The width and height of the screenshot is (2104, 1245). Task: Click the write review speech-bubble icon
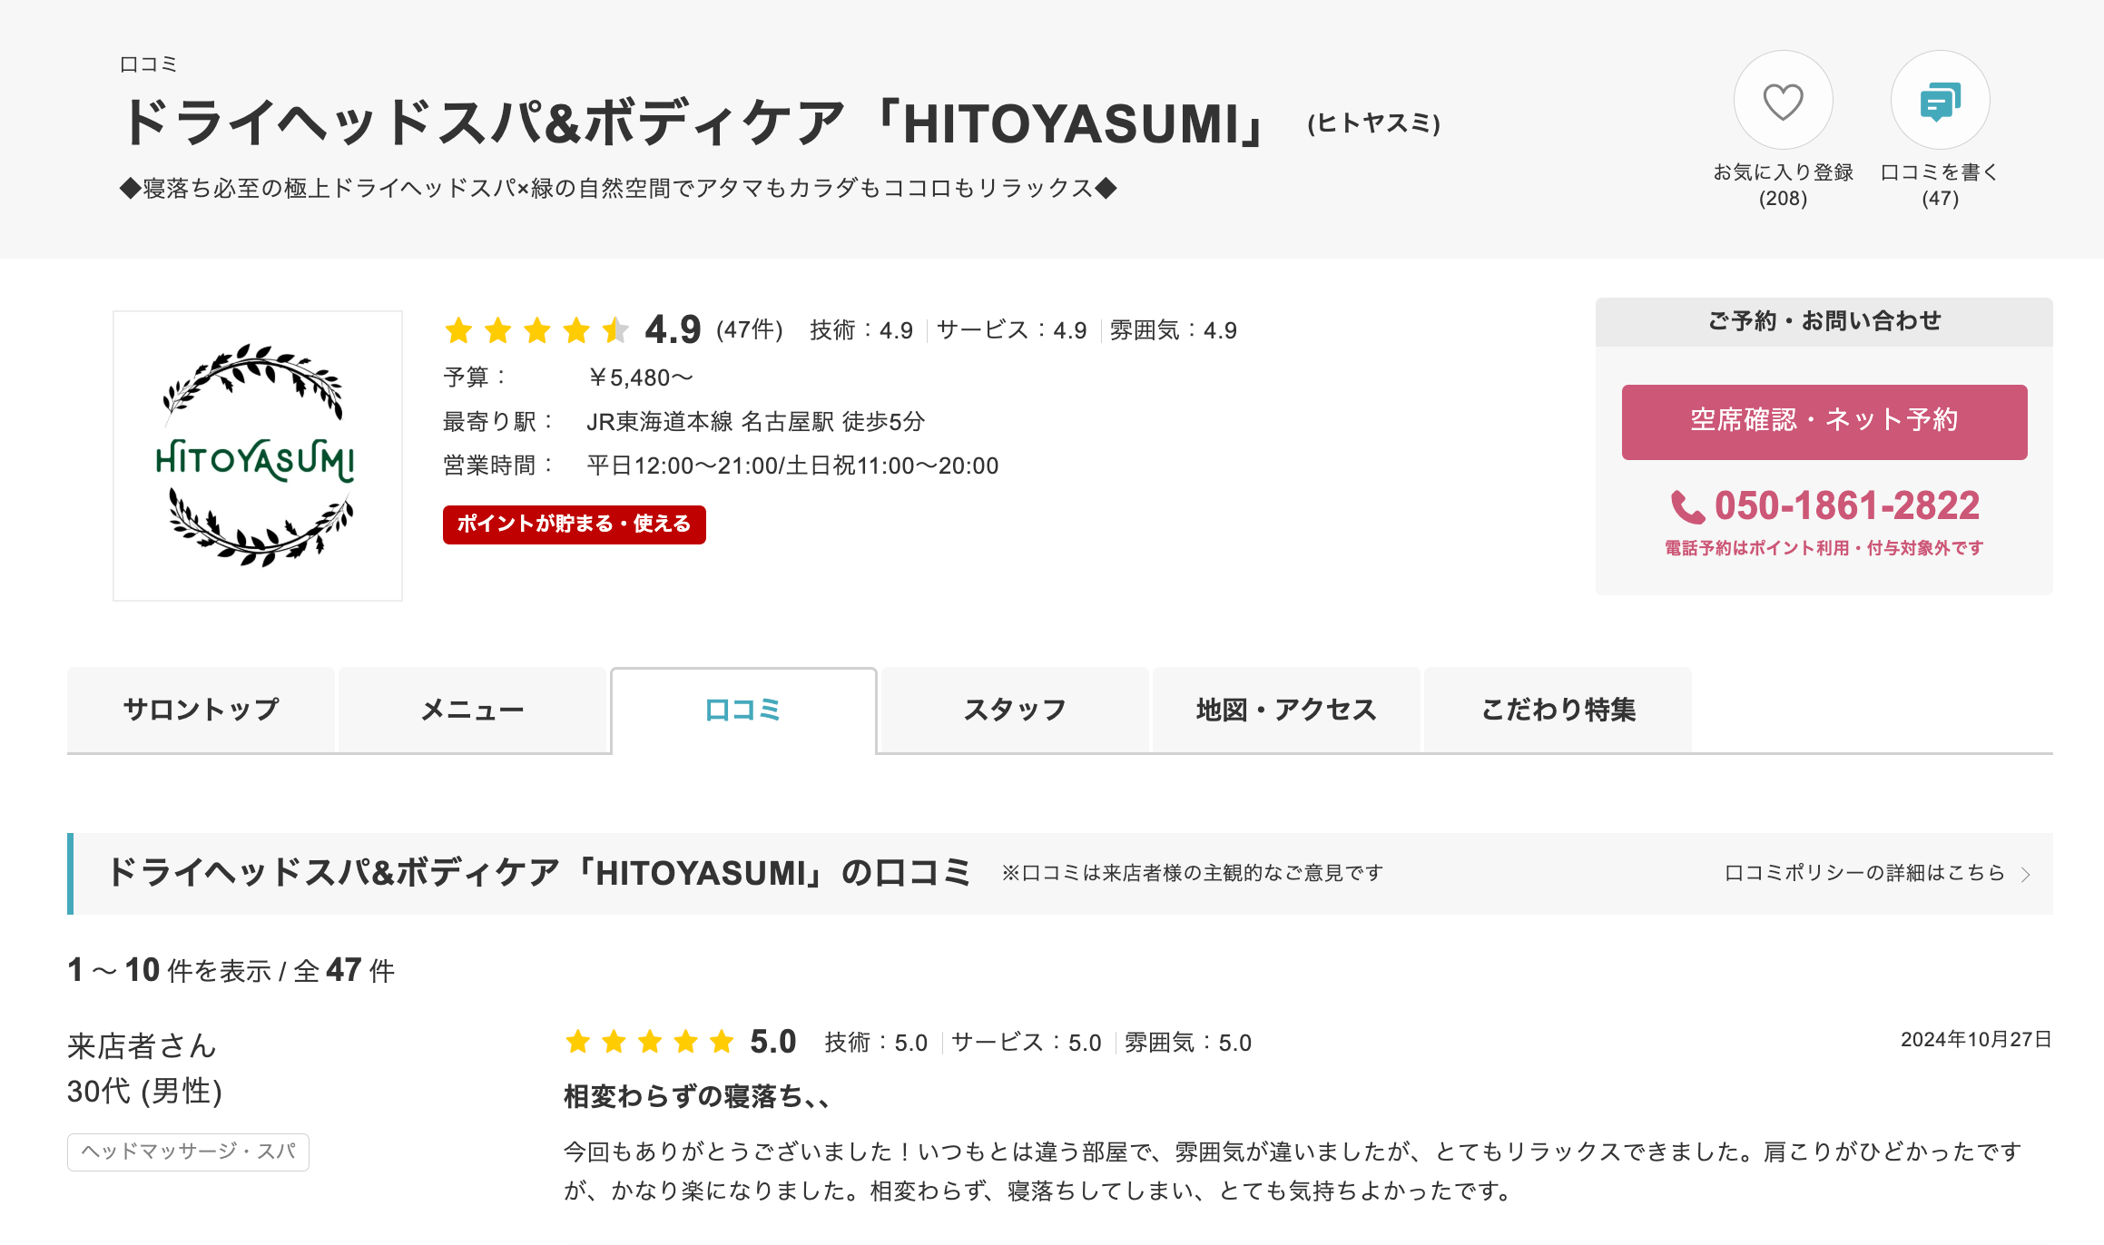tap(1940, 101)
